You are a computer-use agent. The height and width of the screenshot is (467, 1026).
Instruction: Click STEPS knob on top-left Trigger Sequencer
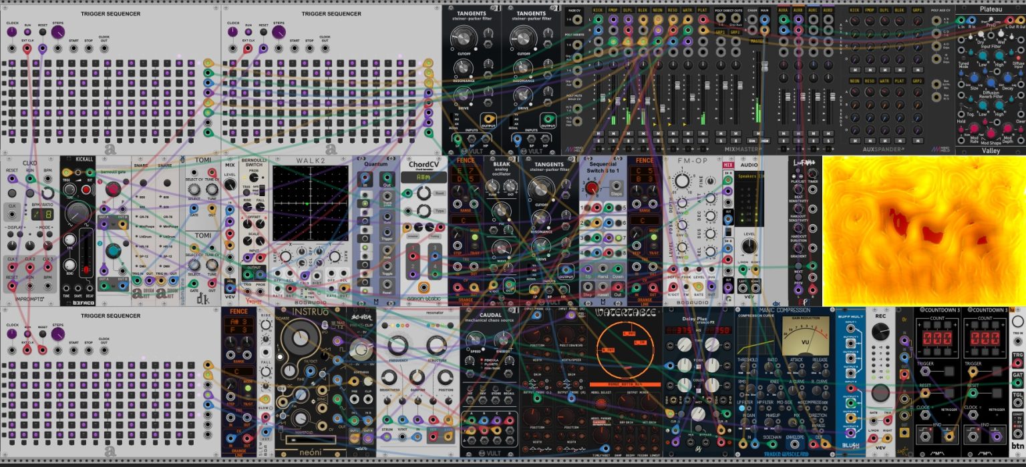(x=58, y=31)
